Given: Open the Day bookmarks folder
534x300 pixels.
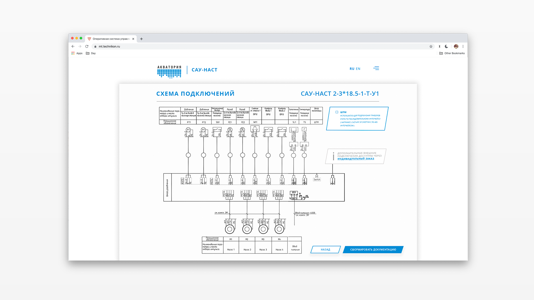Looking at the screenshot, I should 91,53.
